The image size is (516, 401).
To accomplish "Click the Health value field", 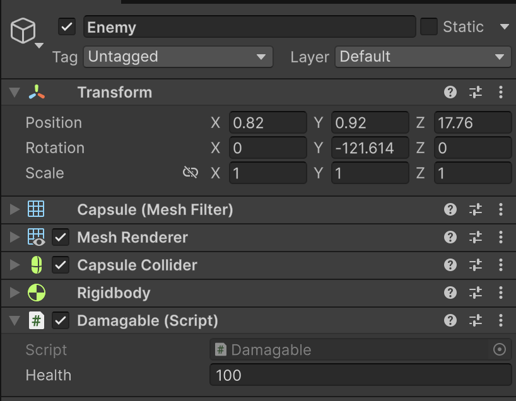I will pos(360,376).
